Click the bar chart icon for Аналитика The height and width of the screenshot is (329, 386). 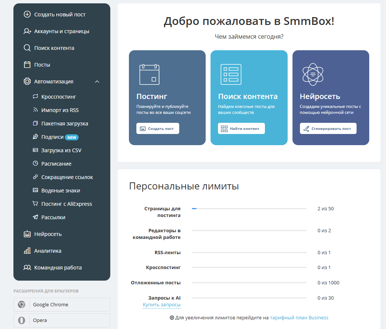click(27, 250)
